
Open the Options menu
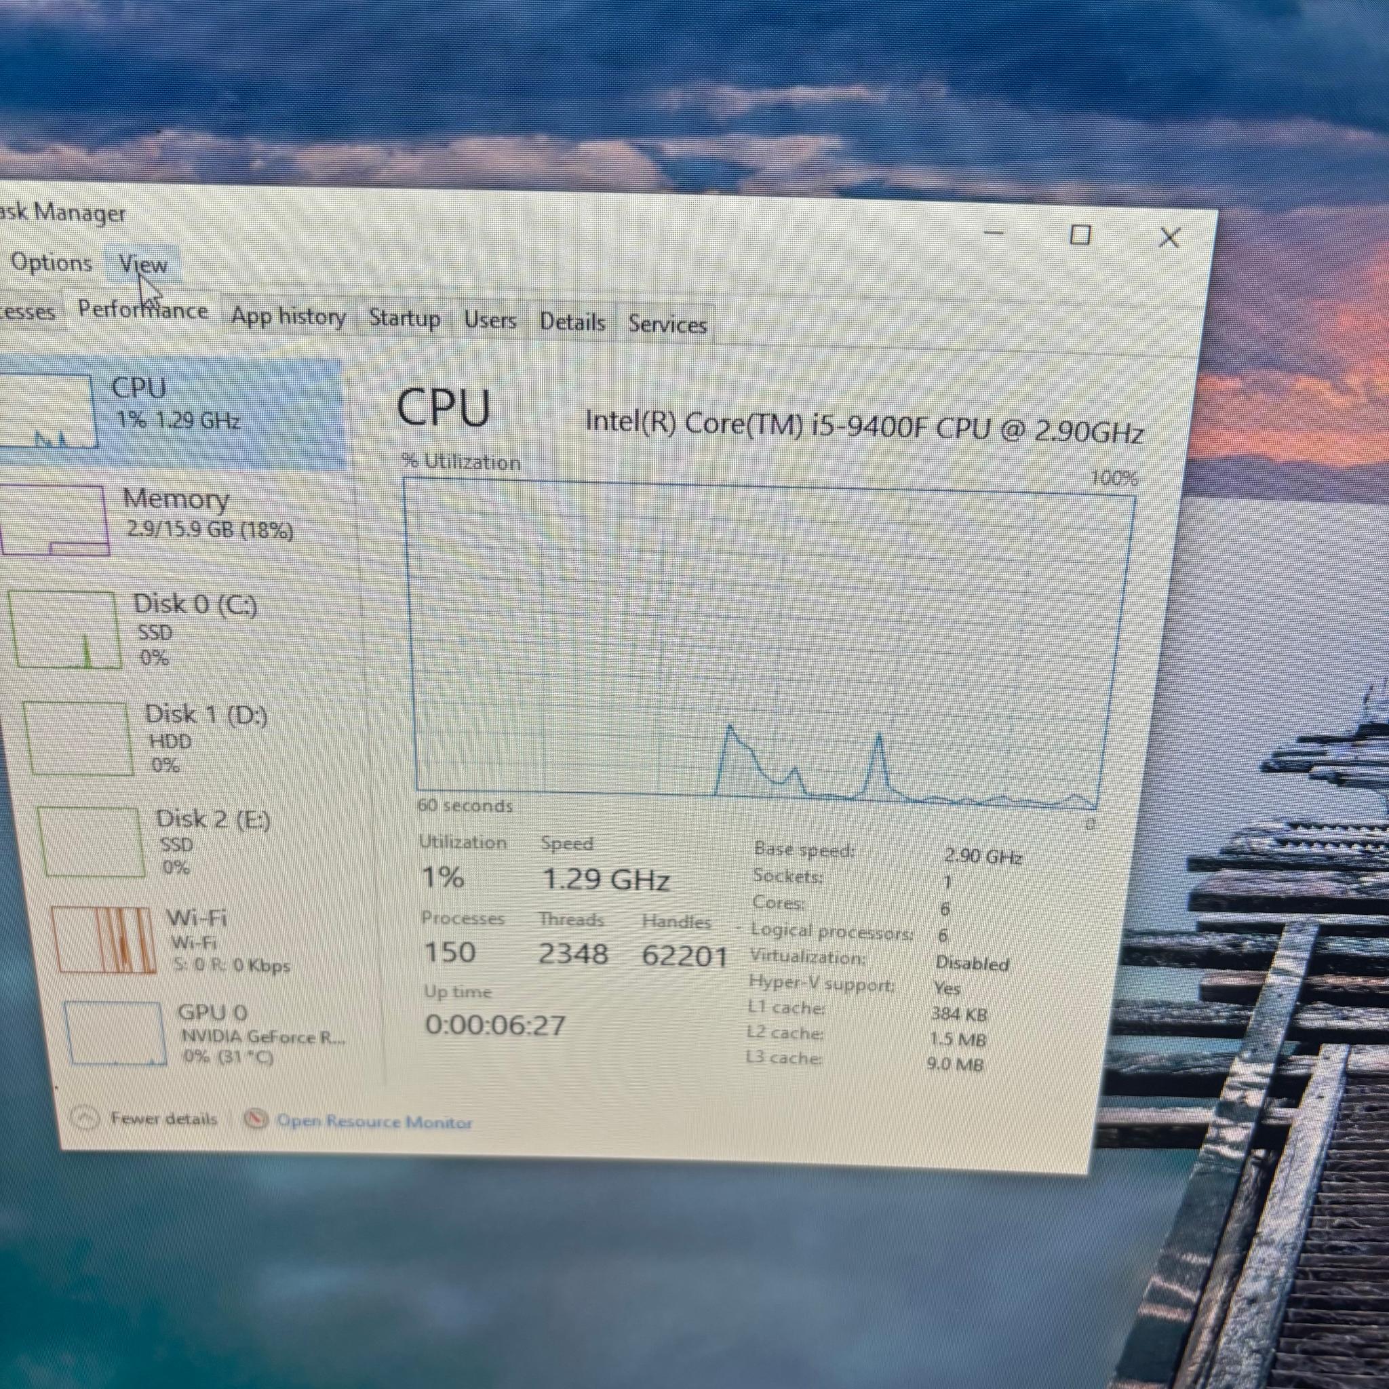click(51, 262)
